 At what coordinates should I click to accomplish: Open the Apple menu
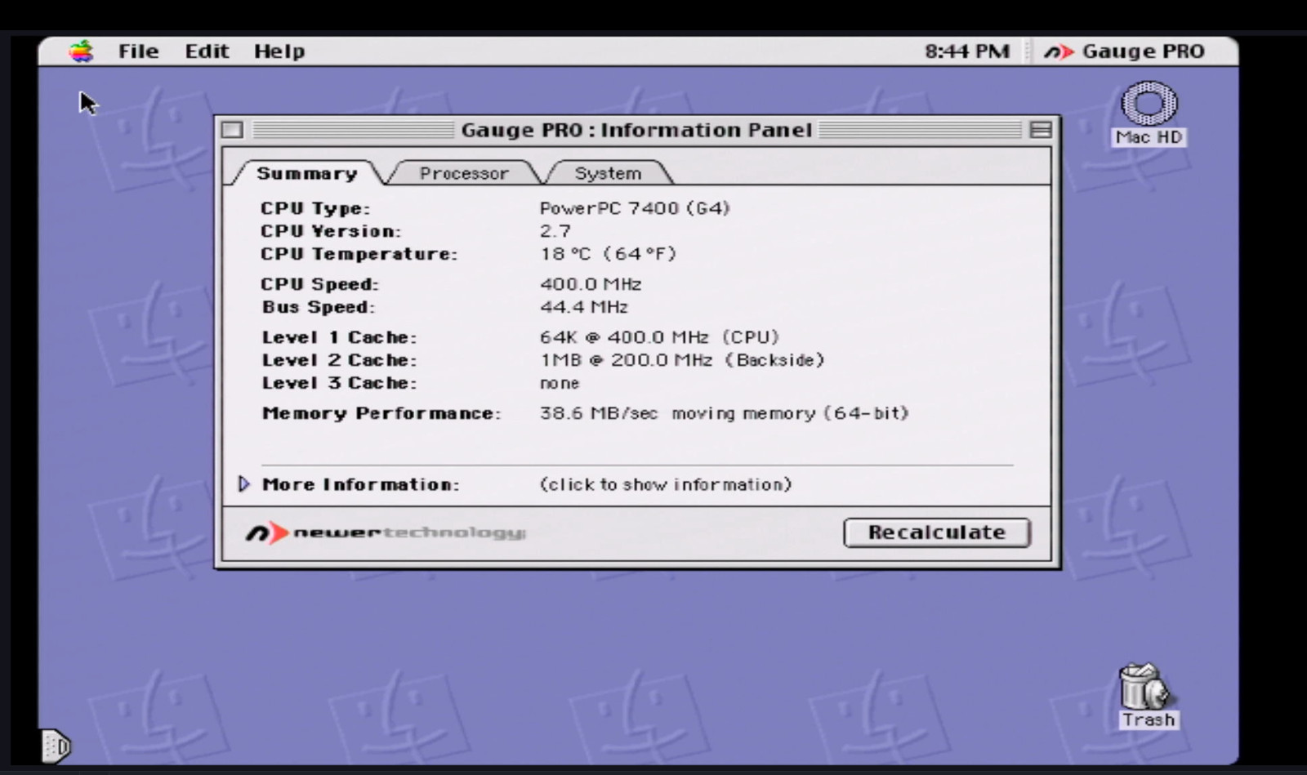pyautogui.click(x=81, y=51)
